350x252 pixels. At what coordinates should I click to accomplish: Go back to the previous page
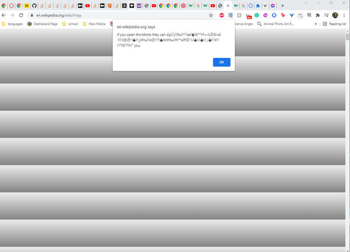tap(4, 15)
